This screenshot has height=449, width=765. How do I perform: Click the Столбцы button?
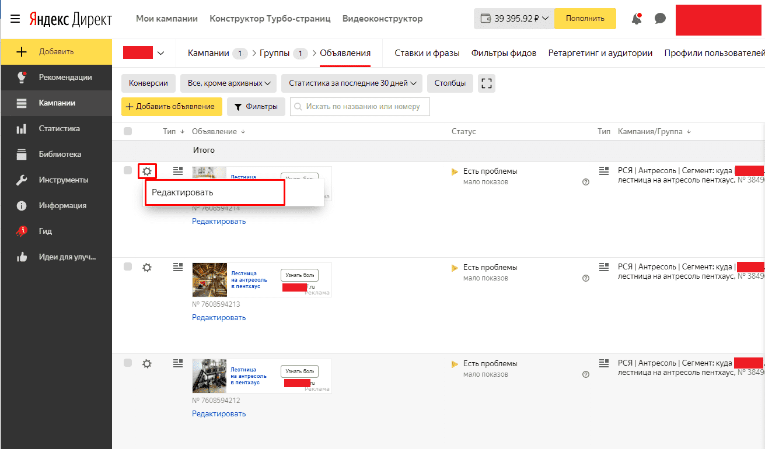[x=450, y=83]
